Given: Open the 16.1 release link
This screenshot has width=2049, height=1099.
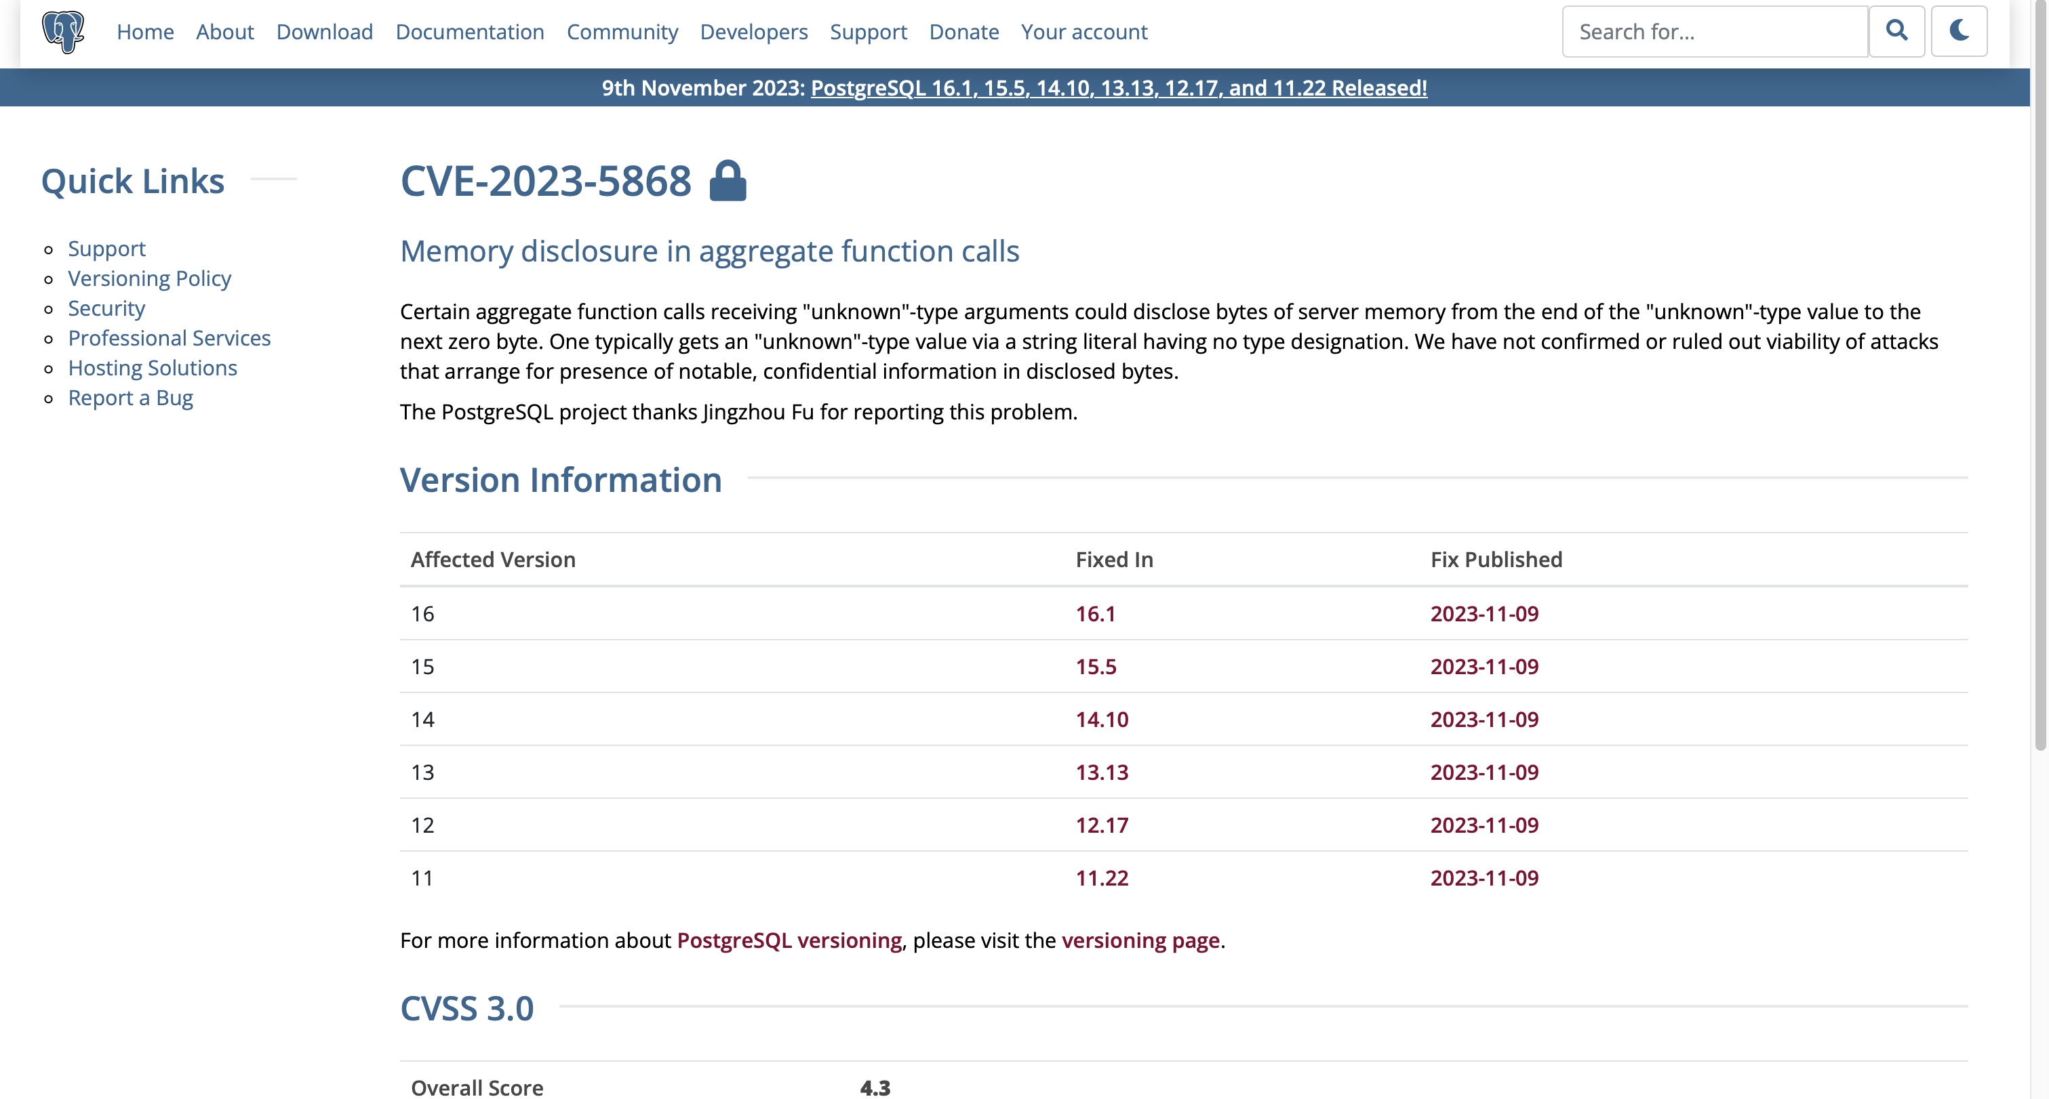Looking at the screenshot, I should (1095, 613).
